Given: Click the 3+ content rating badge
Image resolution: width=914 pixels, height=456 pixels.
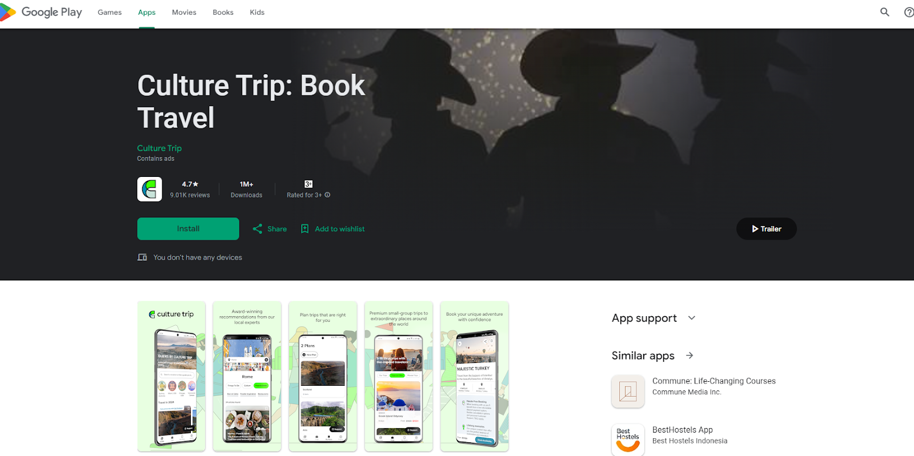Looking at the screenshot, I should coord(308,184).
